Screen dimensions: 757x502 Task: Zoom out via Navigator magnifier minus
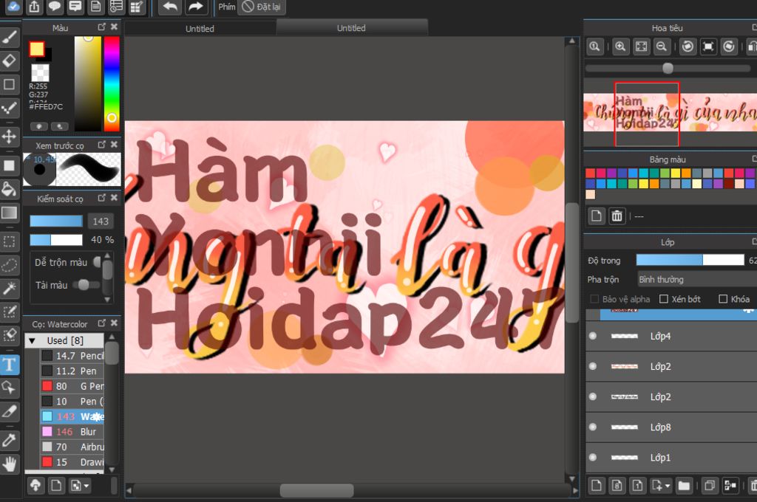click(x=662, y=47)
